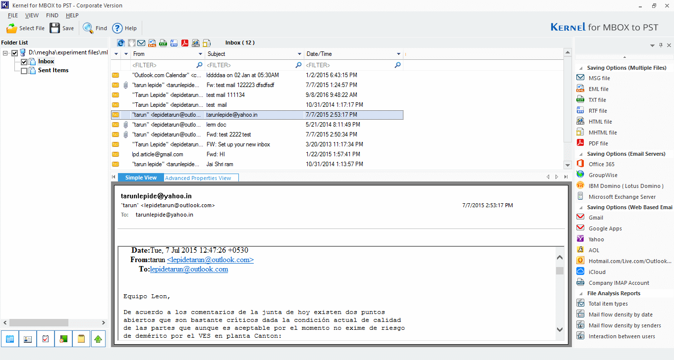Screen dimensions: 674x360
Task: Open the Subject column dropdown arrow
Action: (x=299, y=54)
